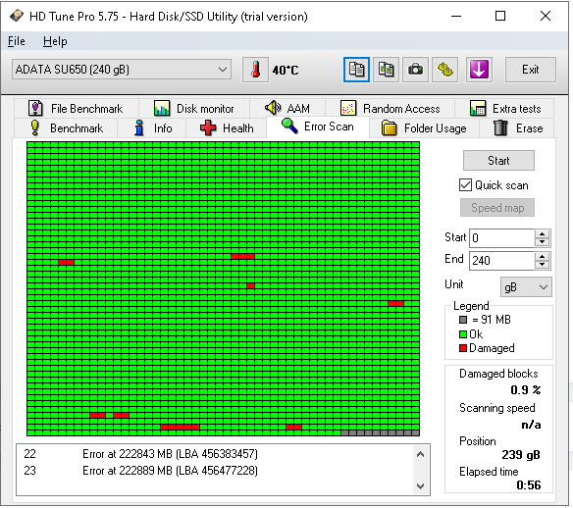Open the Erase tab trash icon
The width and height of the screenshot is (573, 508).
pyautogui.click(x=500, y=128)
